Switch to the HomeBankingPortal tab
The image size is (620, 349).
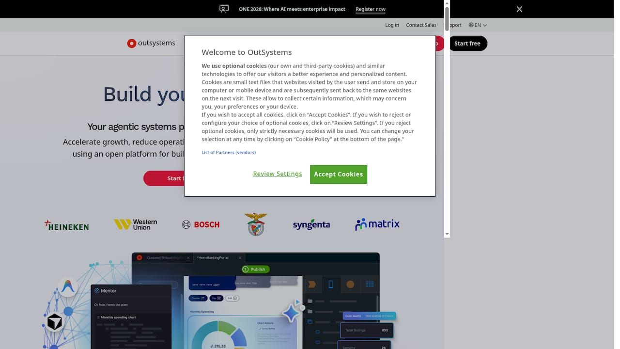point(212,257)
